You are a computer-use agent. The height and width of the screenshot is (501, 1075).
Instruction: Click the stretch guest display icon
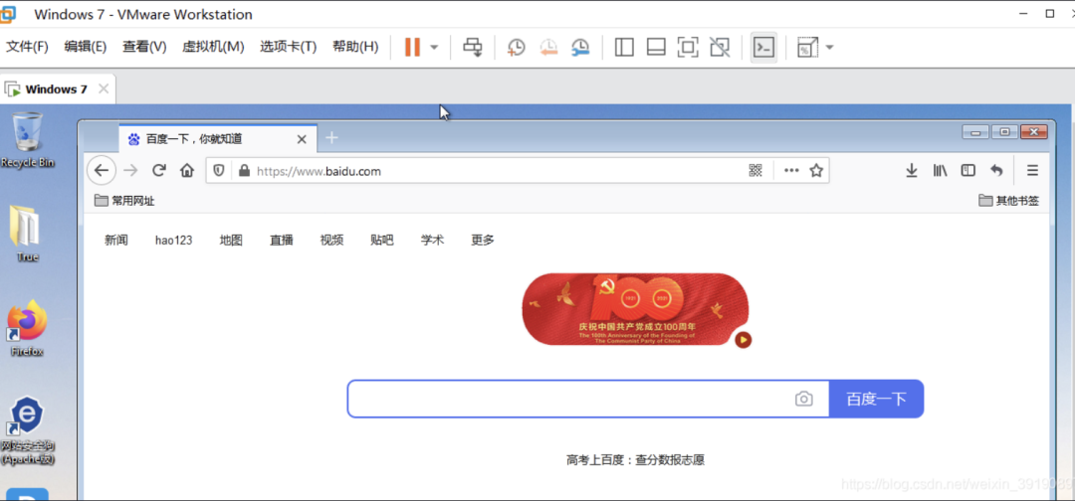pos(807,48)
